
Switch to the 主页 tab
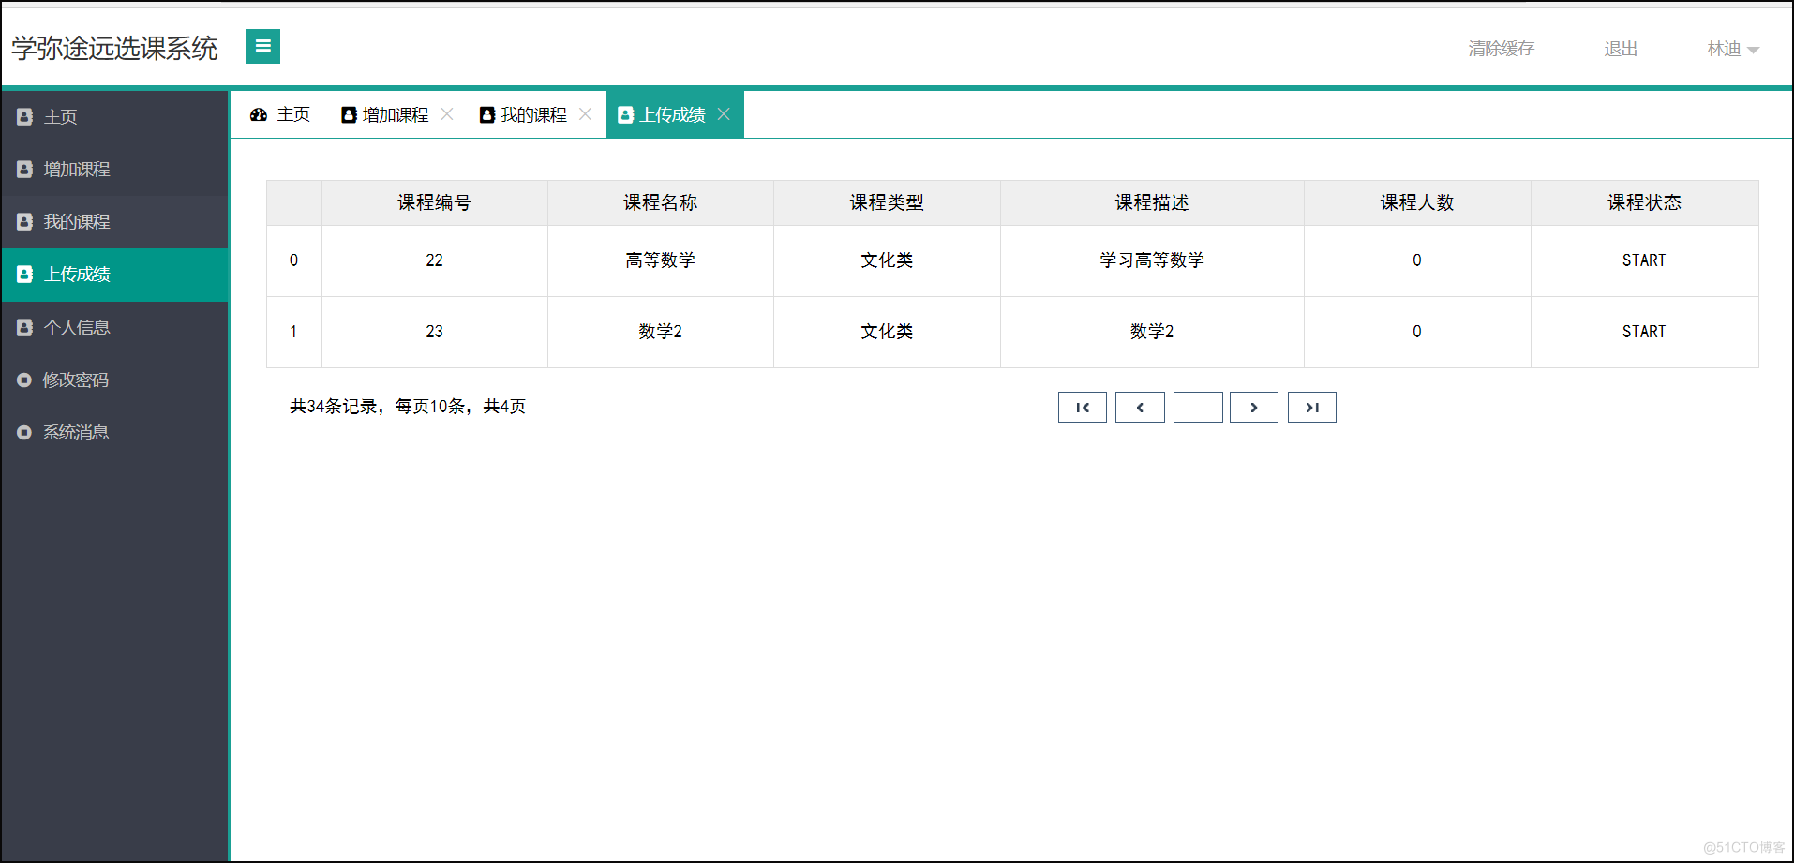pyautogui.click(x=279, y=114)
